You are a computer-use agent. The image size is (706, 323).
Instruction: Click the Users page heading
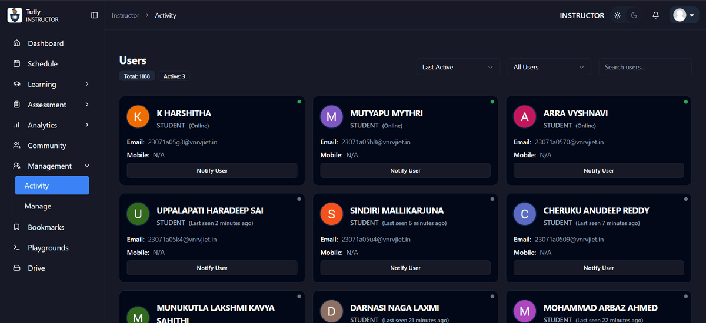133,60
